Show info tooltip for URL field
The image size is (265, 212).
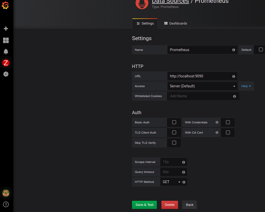pyautogui.click(x=234, y=76)
